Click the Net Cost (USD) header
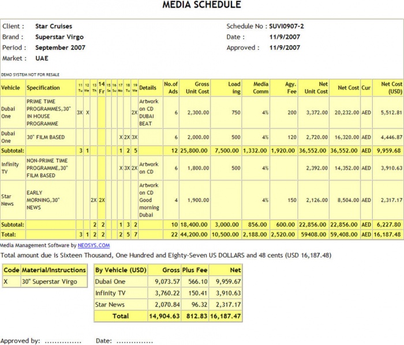 tap(388, 88)
